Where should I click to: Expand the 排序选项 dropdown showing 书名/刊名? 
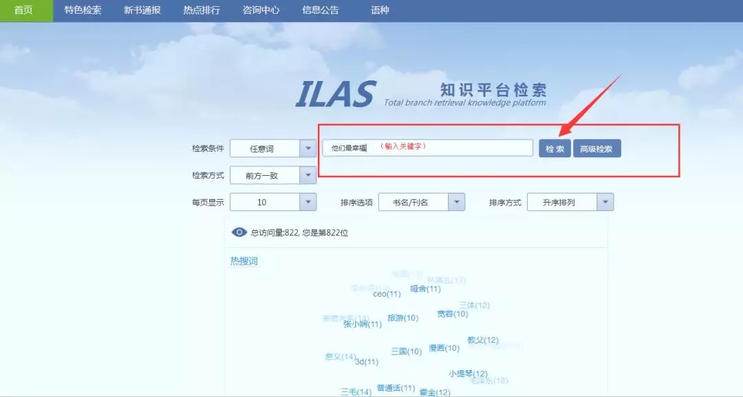point(421,203)
